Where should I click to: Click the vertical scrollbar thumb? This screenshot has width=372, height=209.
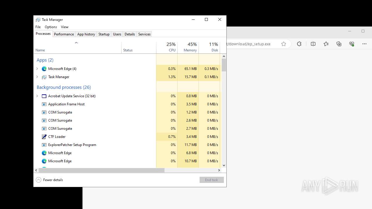[x=224, y=65]
